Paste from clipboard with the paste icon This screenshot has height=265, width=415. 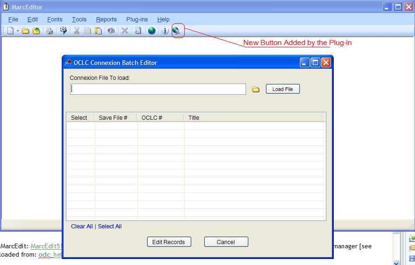[x=98, y=31]
